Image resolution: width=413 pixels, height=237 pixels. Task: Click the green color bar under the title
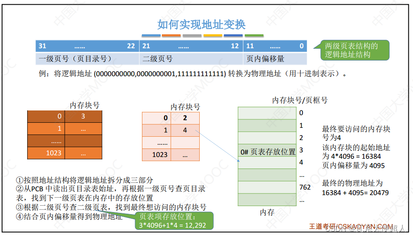[254, 36]
